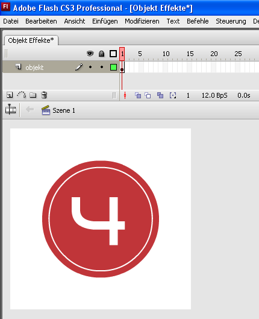Click frame 5 on the timeline ruler
The height and width of the screenshot is (319, 259).
coord(140,54)
